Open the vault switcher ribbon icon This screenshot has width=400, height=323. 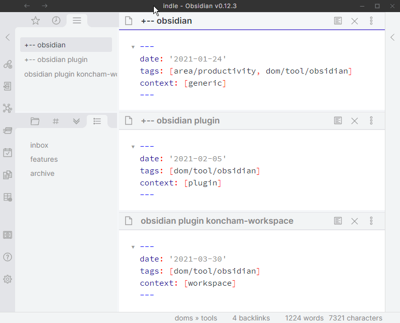click(x=8, y=235)
